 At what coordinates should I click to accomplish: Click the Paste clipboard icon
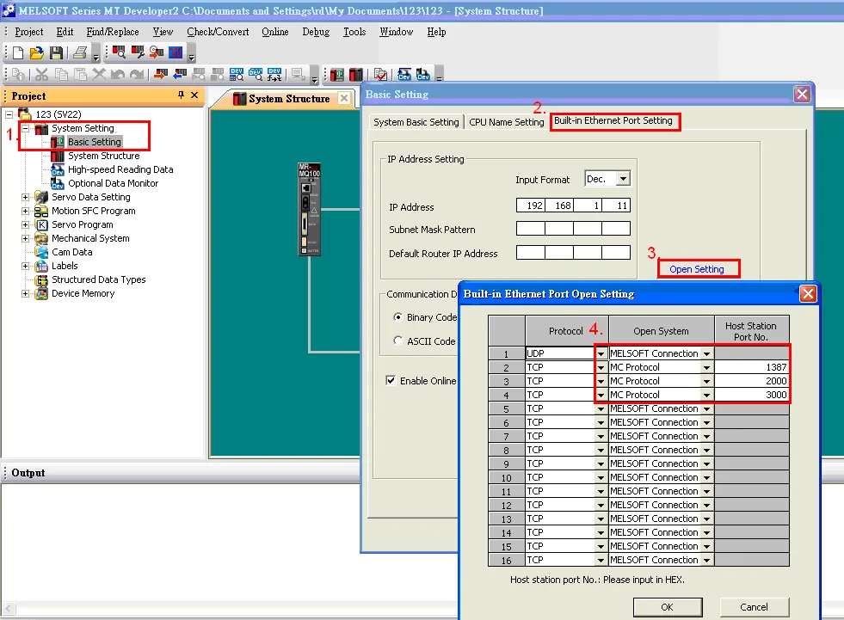80,74
